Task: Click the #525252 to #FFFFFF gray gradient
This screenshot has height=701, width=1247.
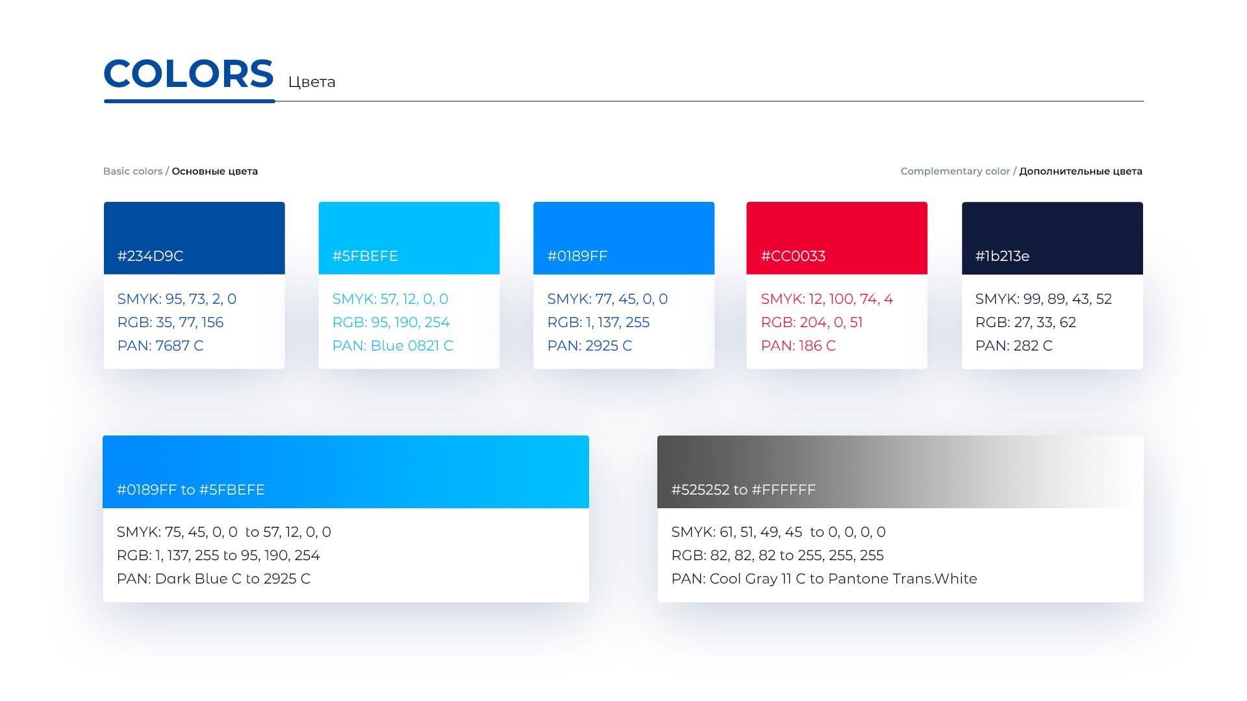Action: click(900, 472)
